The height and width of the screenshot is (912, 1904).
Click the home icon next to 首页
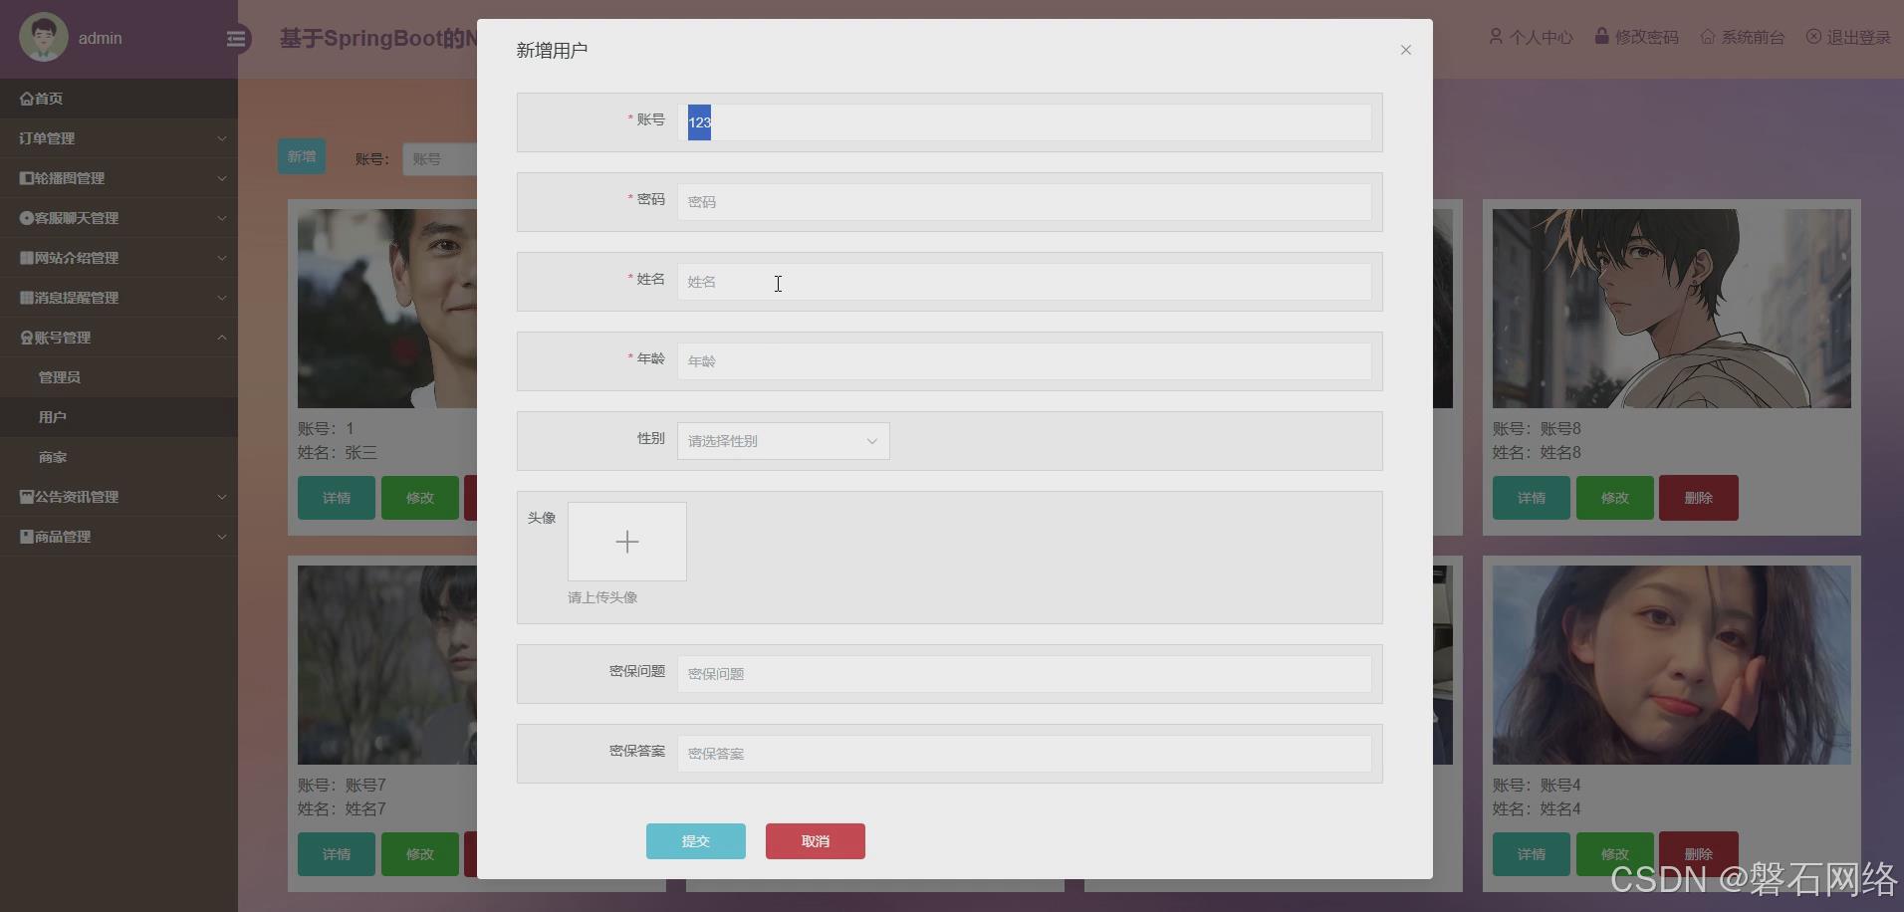[x=26, y=99]
